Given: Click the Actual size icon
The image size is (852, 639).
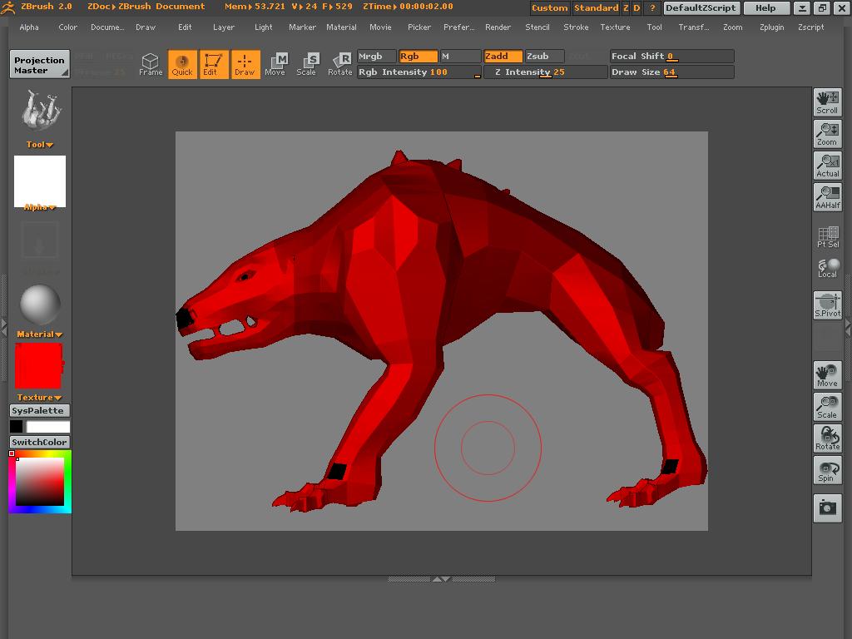Looking at the screenshot, I should click(827, 166).
